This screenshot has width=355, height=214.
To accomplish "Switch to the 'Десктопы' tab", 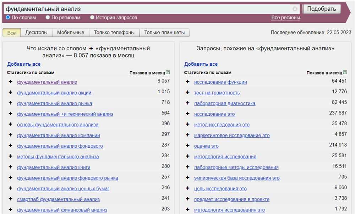I will [37, 33].
